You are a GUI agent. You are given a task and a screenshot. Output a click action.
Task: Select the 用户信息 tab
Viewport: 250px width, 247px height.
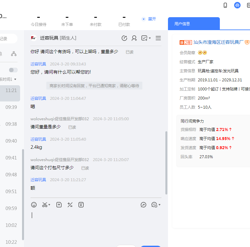coord(182,24)
